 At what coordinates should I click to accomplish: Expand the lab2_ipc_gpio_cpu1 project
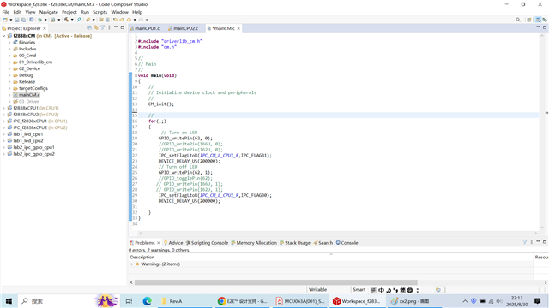(x=3, y=147)
